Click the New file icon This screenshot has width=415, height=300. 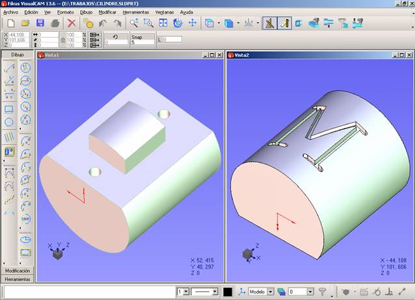pyautogui.click(x=10, y=23)
